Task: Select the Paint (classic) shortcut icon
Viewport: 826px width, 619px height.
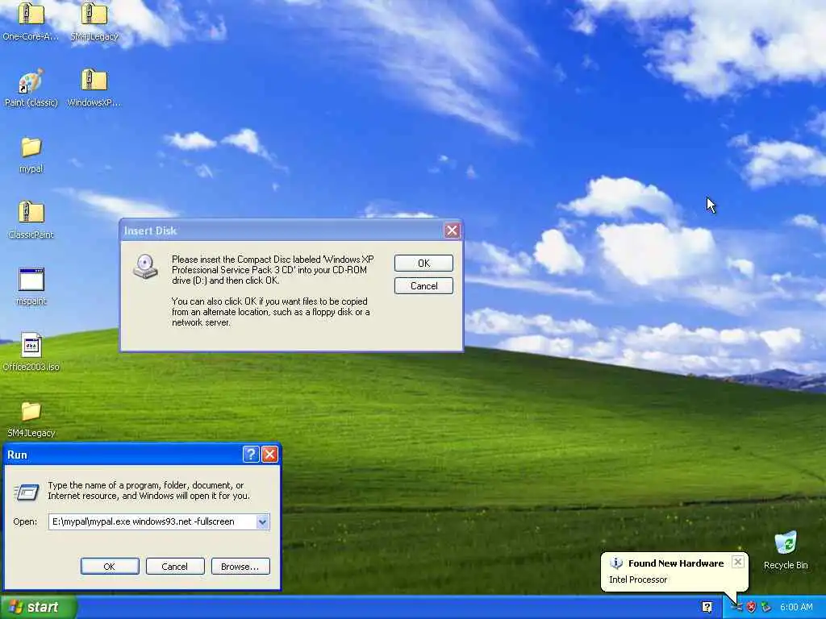Action: (x=31, y=81)
